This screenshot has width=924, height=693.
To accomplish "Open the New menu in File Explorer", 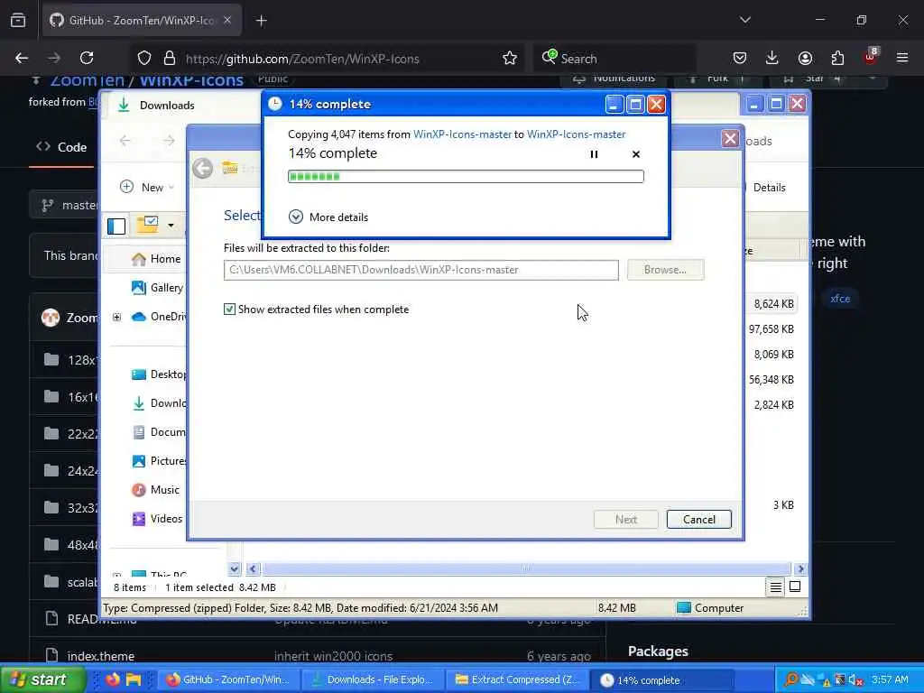I will 147,188.
